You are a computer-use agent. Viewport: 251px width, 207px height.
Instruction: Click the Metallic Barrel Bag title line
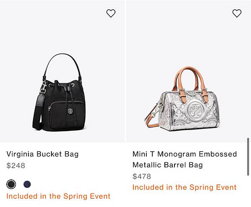(x=168, y=165)
